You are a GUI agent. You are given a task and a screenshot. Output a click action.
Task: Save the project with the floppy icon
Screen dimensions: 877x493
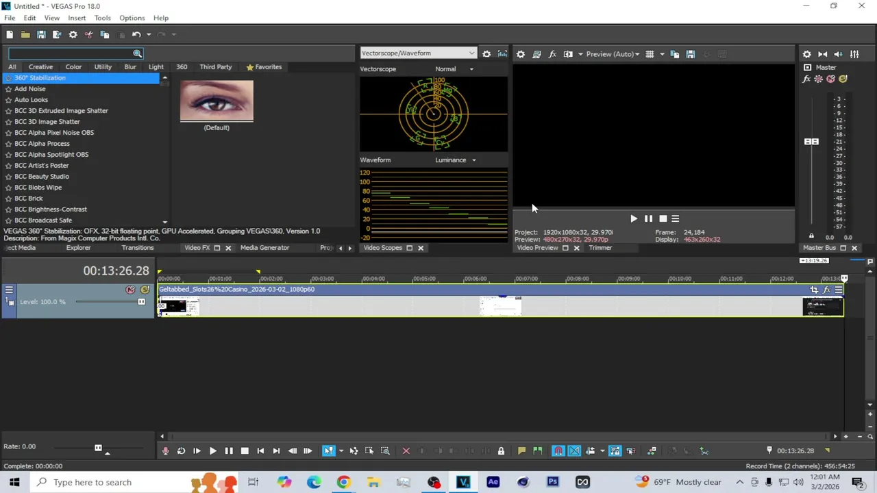[x=41, y=34]
